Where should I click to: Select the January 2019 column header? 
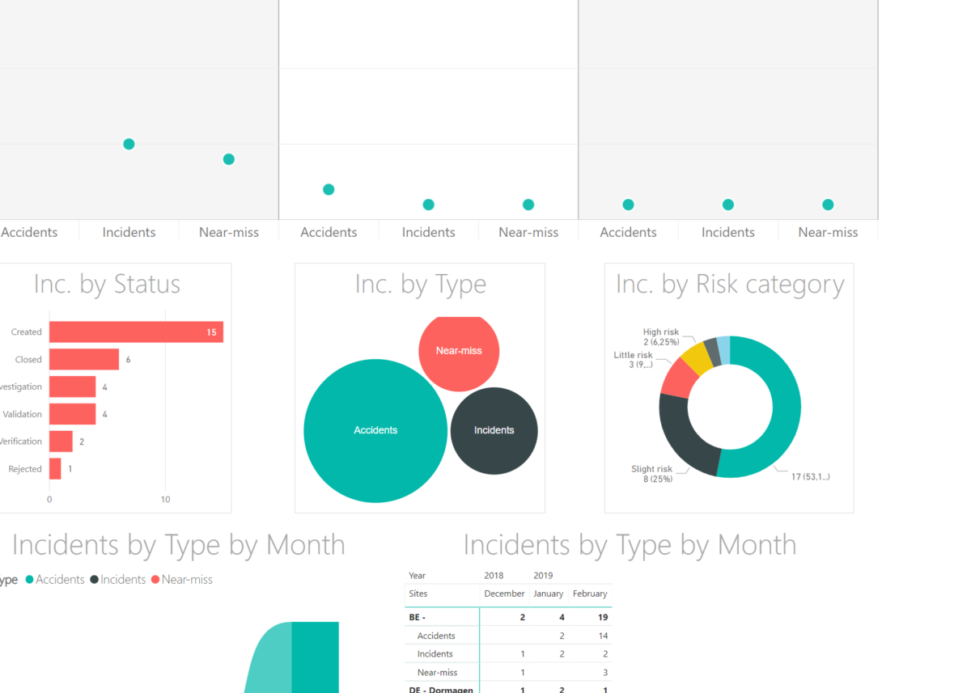click(x=548, y=593)
